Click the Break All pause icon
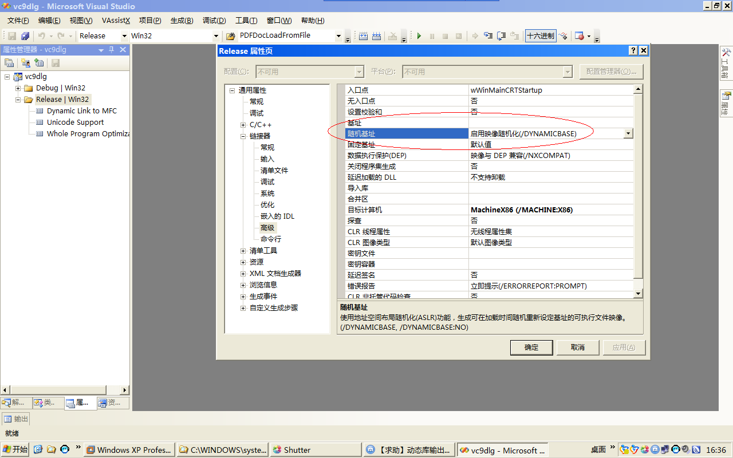Image resolution: width=733 pixels, height=458 pixels. 432,36
